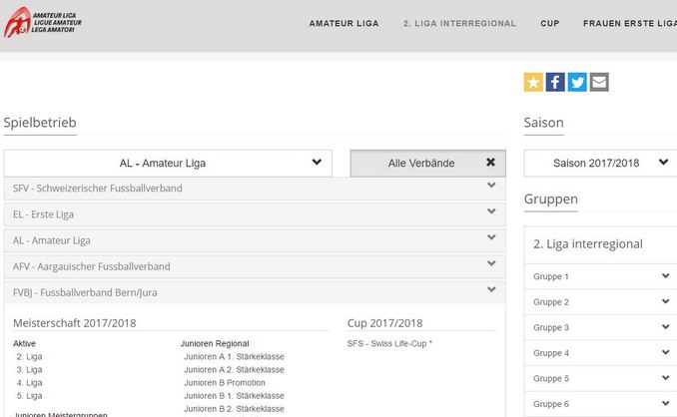
Task: Open the Saison 2017/2018 dropdown
Action: [599, 163]
